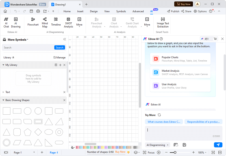Toggle the context switch in the AI input bar
The height and width of the screenshot is (156, 226).
click(x=176, y=145)
